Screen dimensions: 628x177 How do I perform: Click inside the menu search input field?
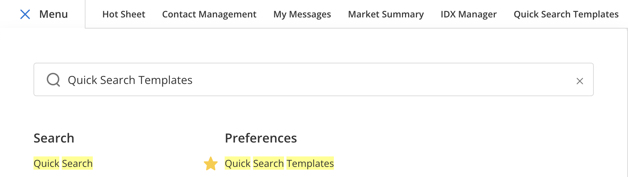[313, 79]
